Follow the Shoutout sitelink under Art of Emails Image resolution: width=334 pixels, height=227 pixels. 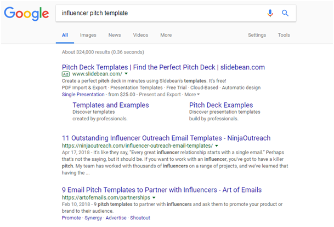tap(140, 218)
